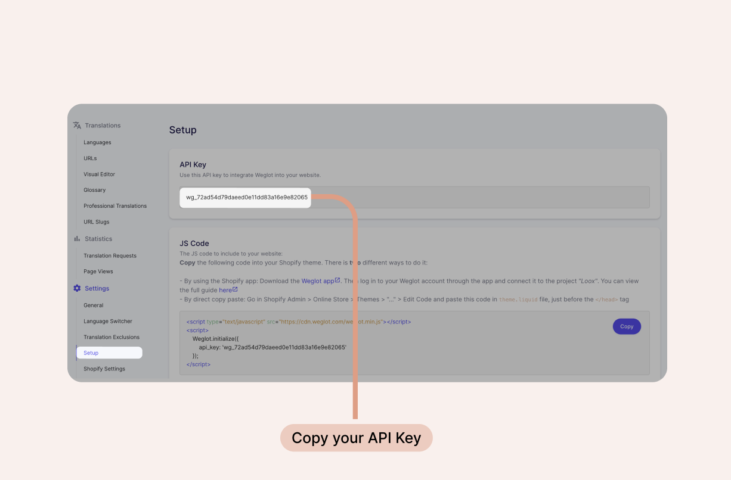Open Shopify Settings
The image size is (731, 480).
104,369
